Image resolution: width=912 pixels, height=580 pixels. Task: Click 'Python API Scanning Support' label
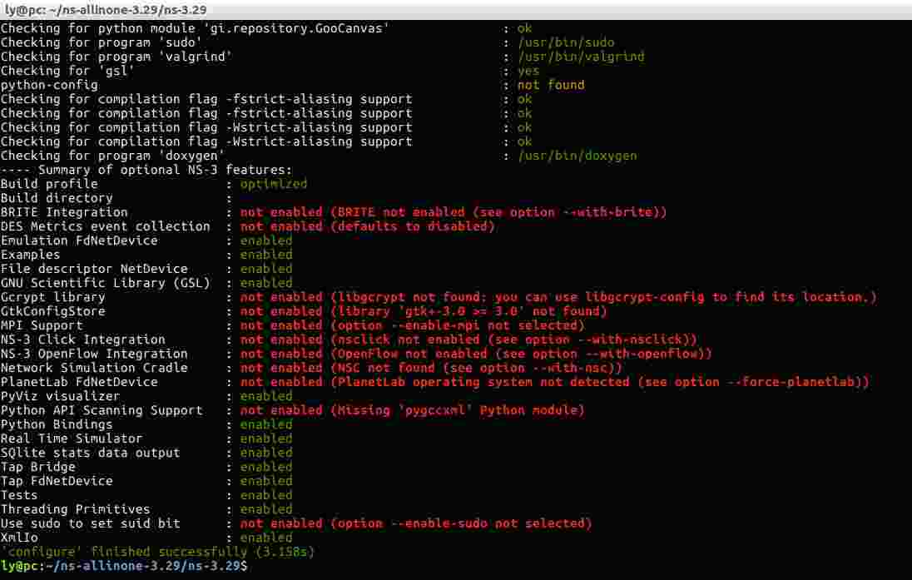click(x=102, y=410)
